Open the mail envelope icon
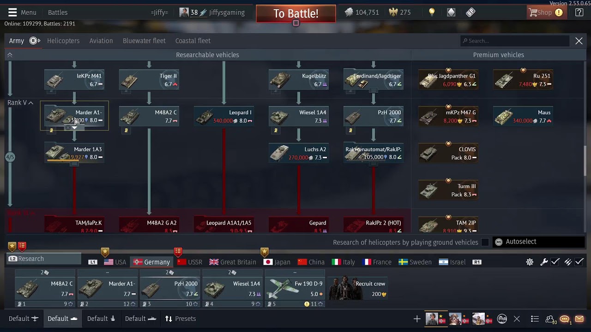 tap(579, 319)
